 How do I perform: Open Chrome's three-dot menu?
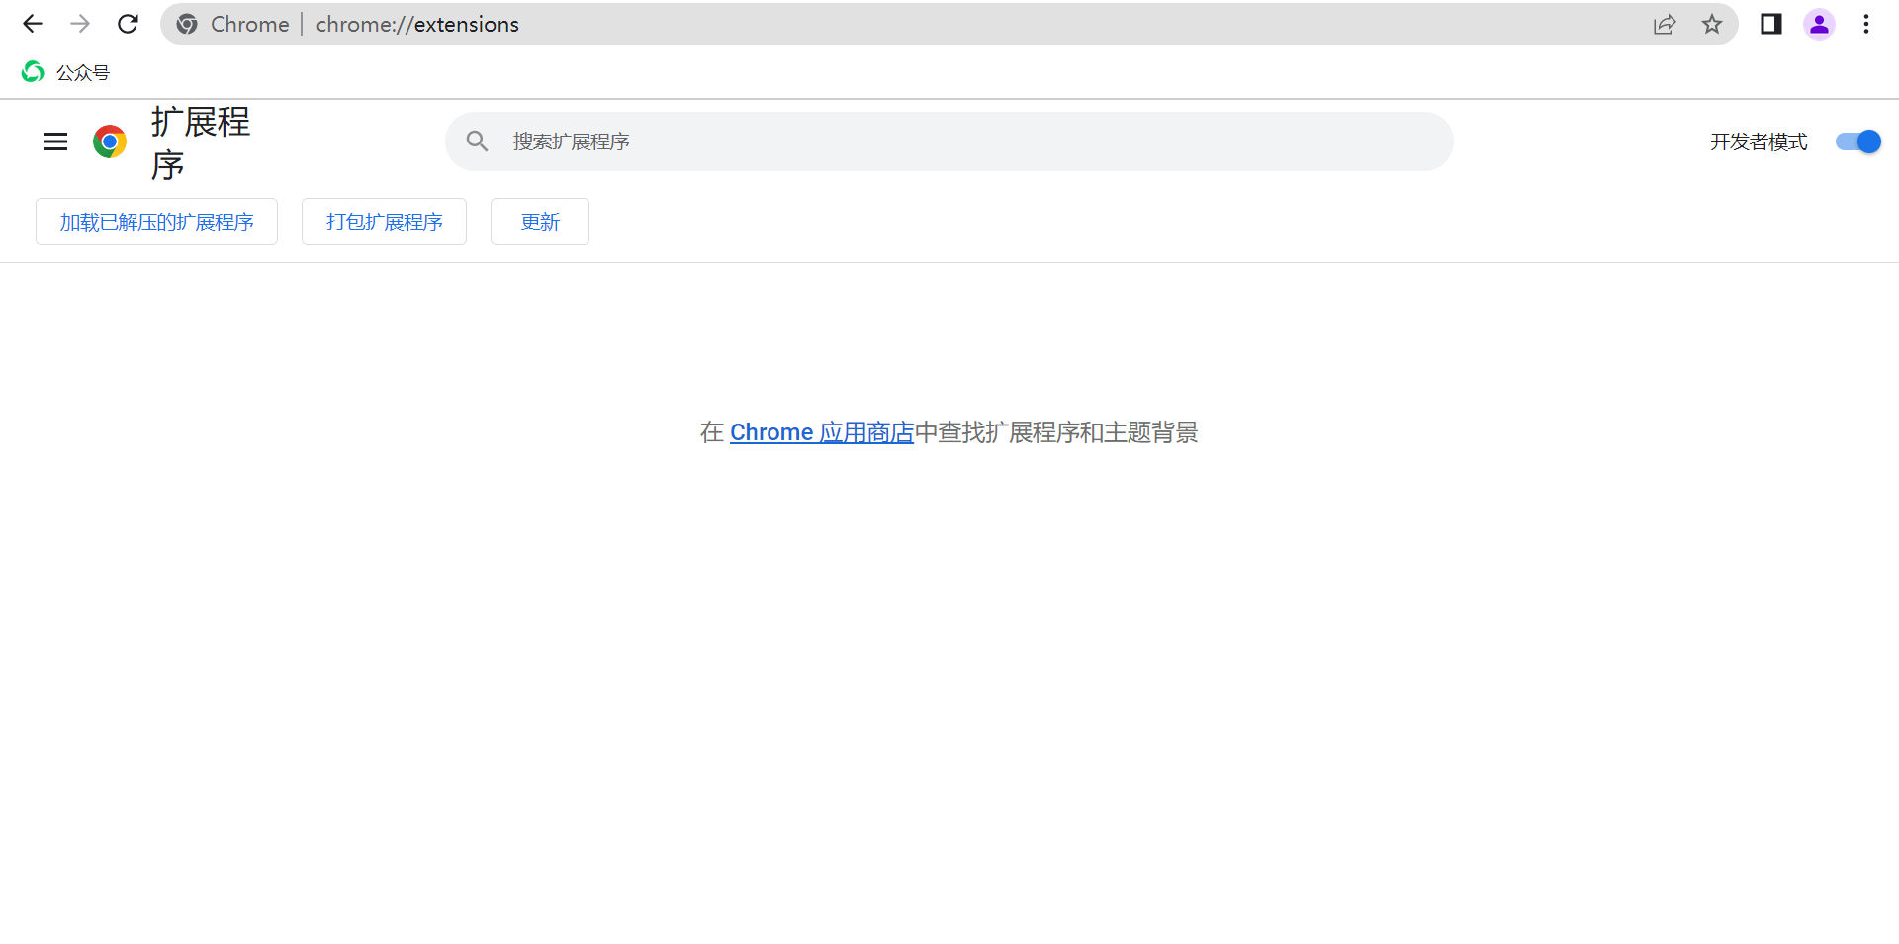pos(1866,24)
